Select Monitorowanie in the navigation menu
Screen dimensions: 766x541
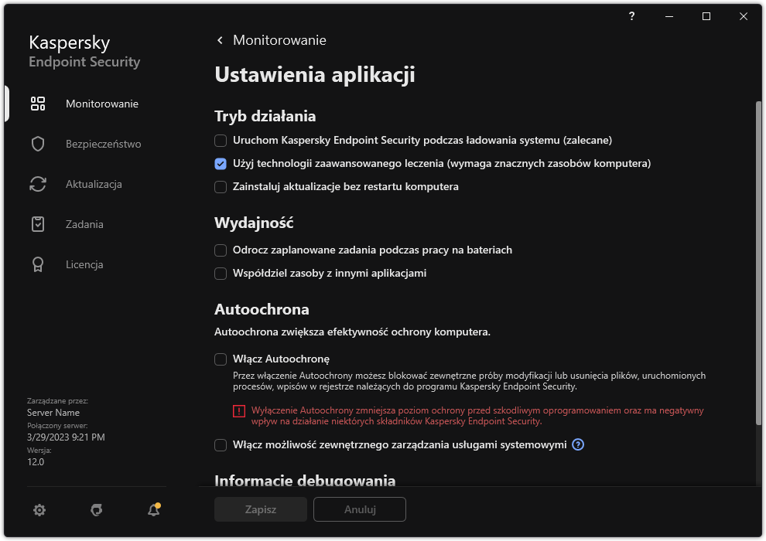click(x=101, y=104)
